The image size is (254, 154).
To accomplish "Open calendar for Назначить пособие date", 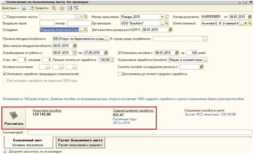I will tap(177, 53).
